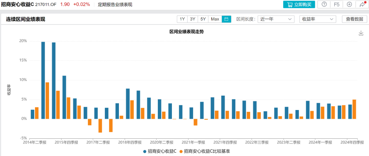Select the calendar custom range icon

(x=226, y=19)
